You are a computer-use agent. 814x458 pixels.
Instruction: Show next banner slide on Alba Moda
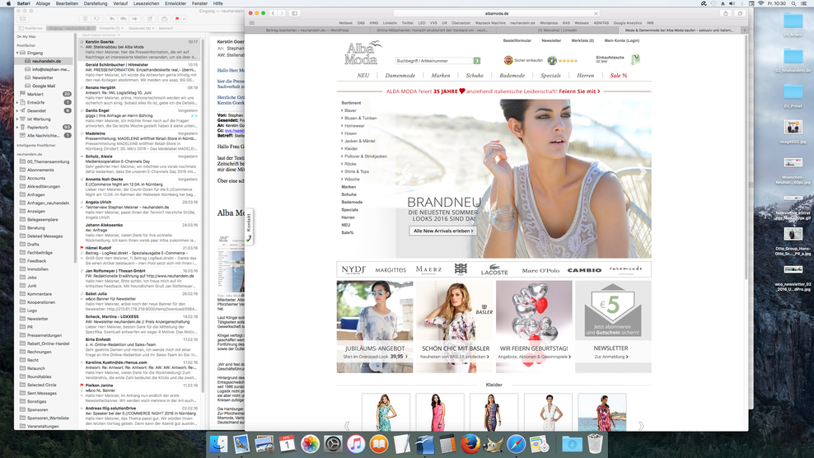point(642,172)
